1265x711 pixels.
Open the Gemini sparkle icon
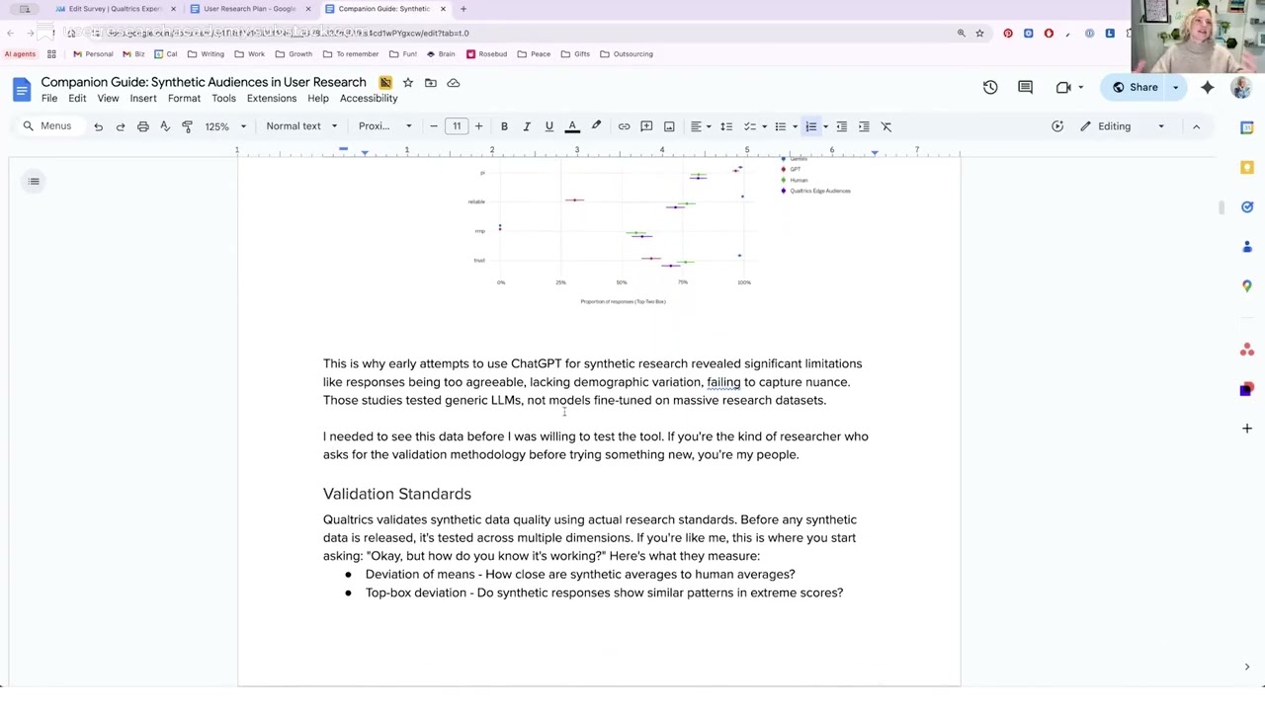point(1208,87)
